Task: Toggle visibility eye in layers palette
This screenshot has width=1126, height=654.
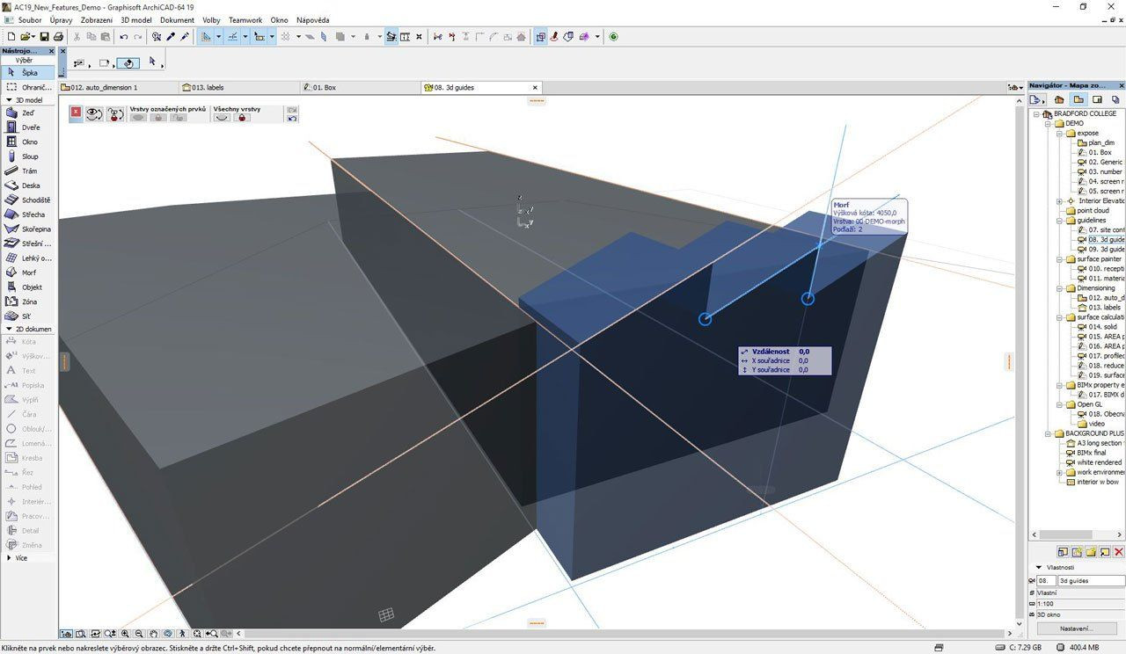Action: [93, 114]
